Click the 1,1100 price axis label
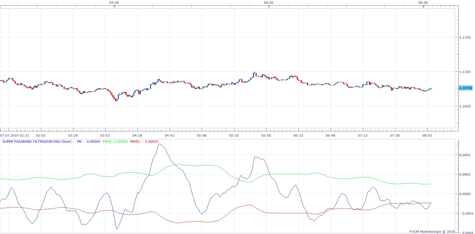Viewport: 475px width, 234px height. tap(465, 72)
